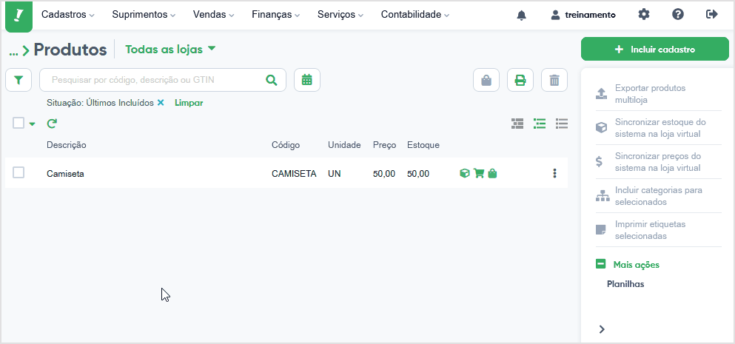This screenshot has width=735, height=344.
Task: Collapse the Mais ações section
Action: point(628,264)
